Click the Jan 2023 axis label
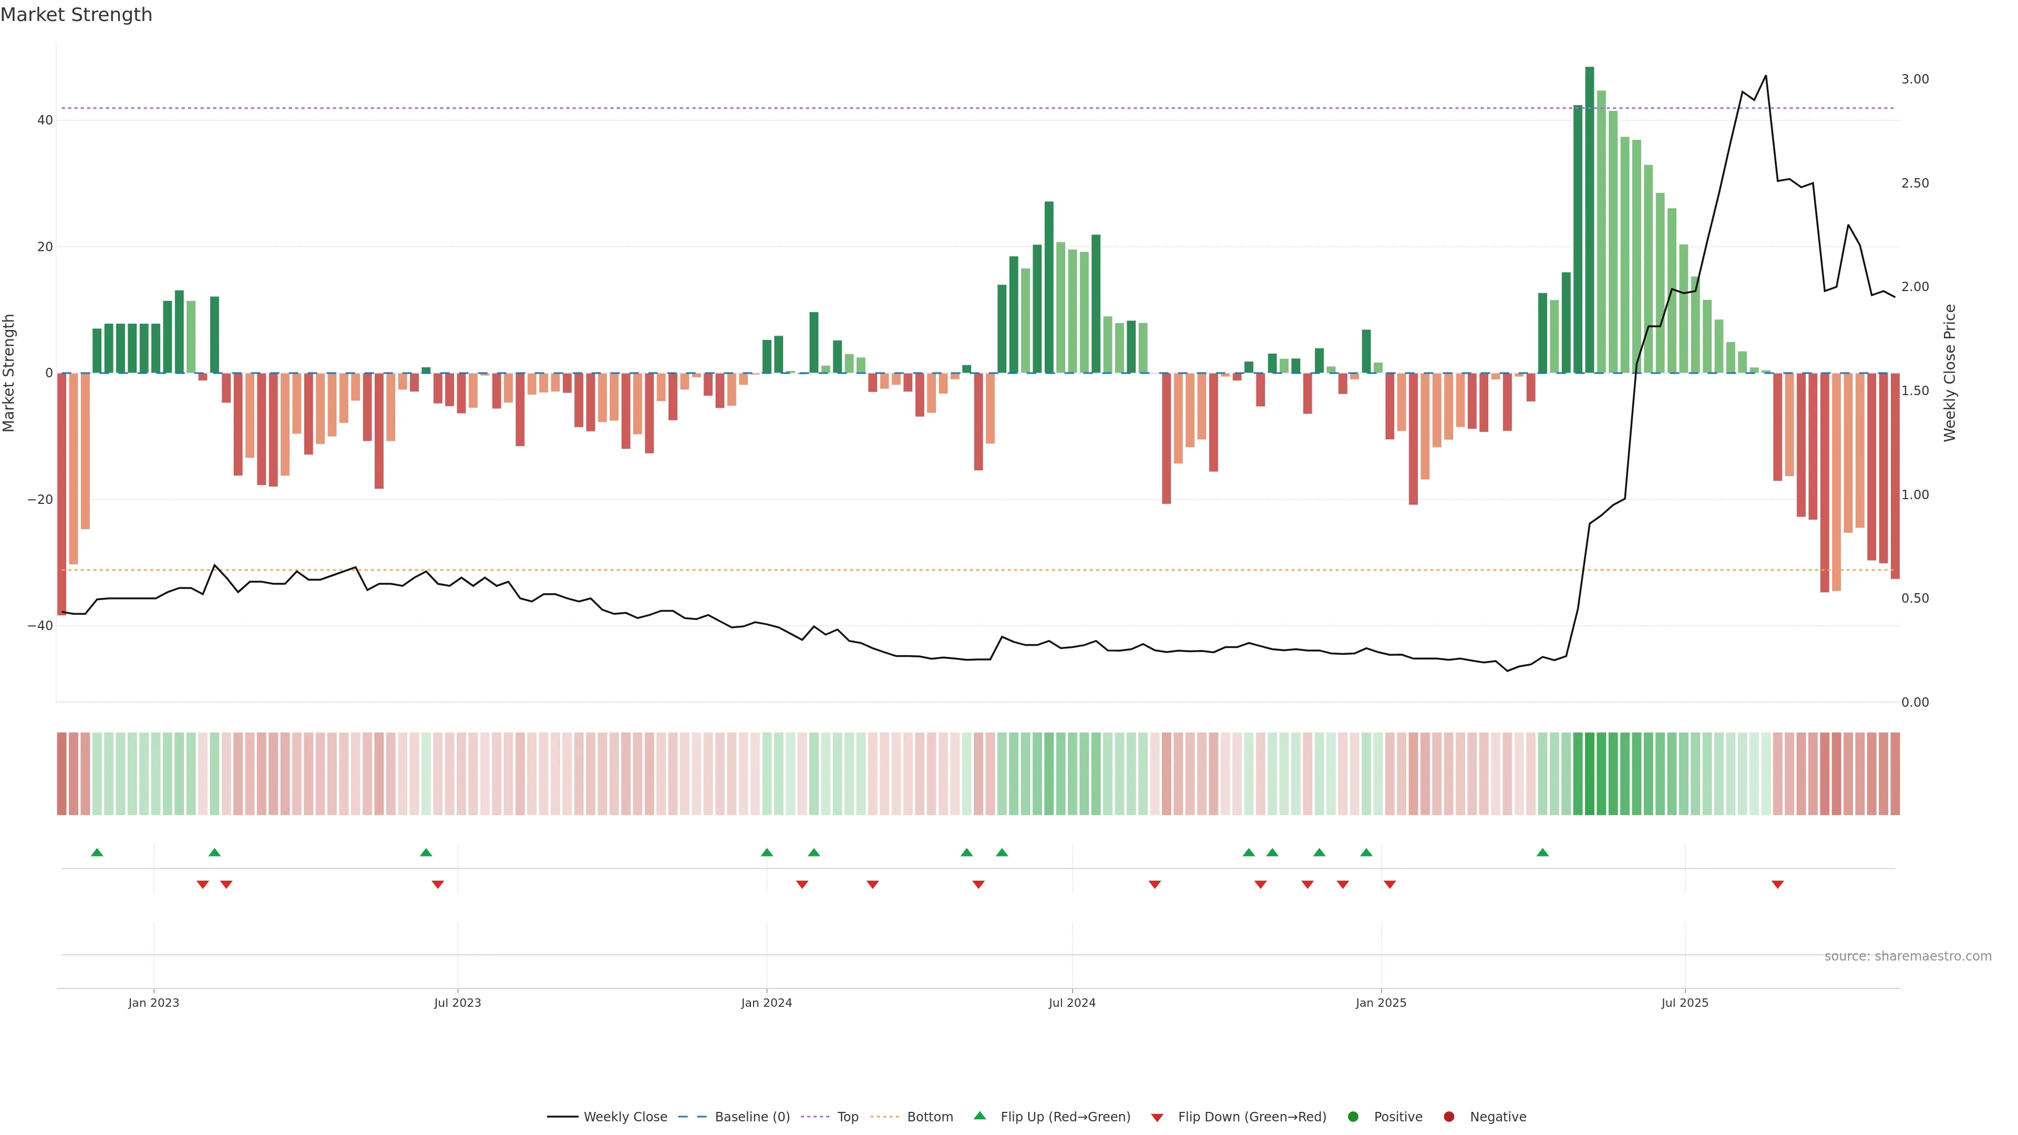Image resolution: width=2018 pixels, height=1135 pixels. tap(153, 1003)
